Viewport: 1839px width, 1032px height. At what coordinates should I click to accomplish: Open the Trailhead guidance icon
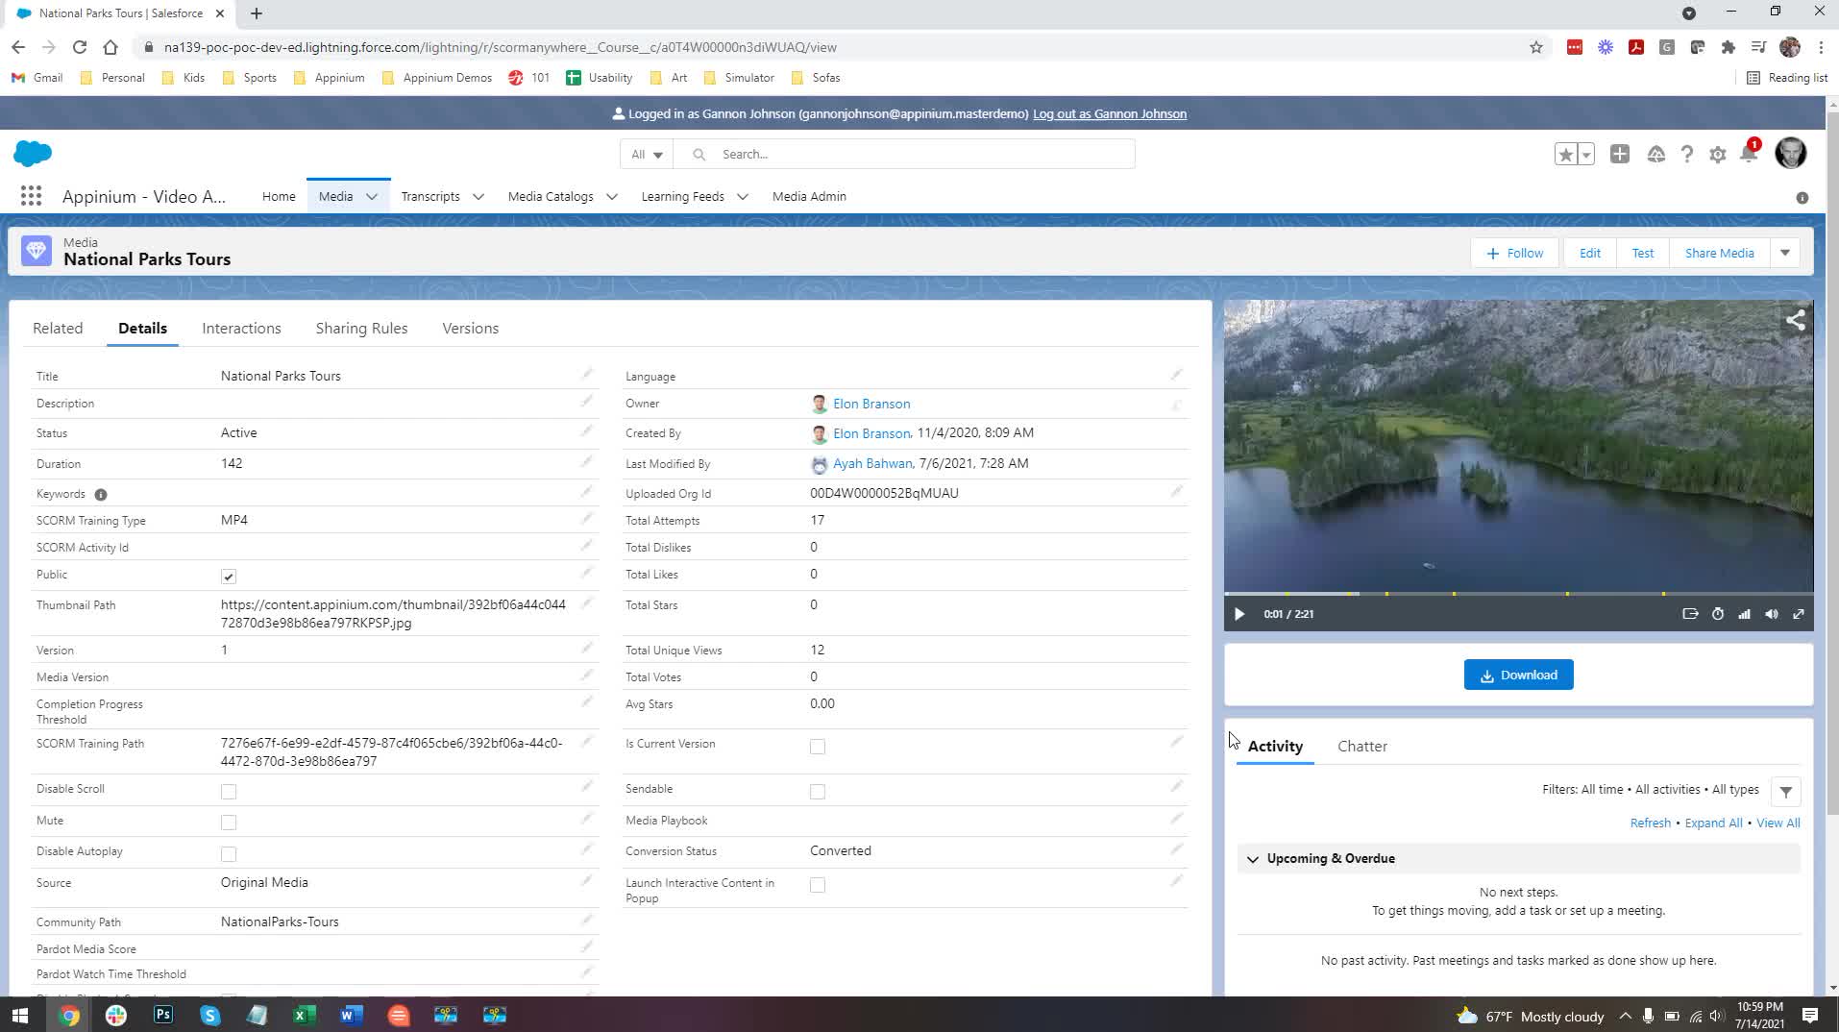[x=1656, y=154]
